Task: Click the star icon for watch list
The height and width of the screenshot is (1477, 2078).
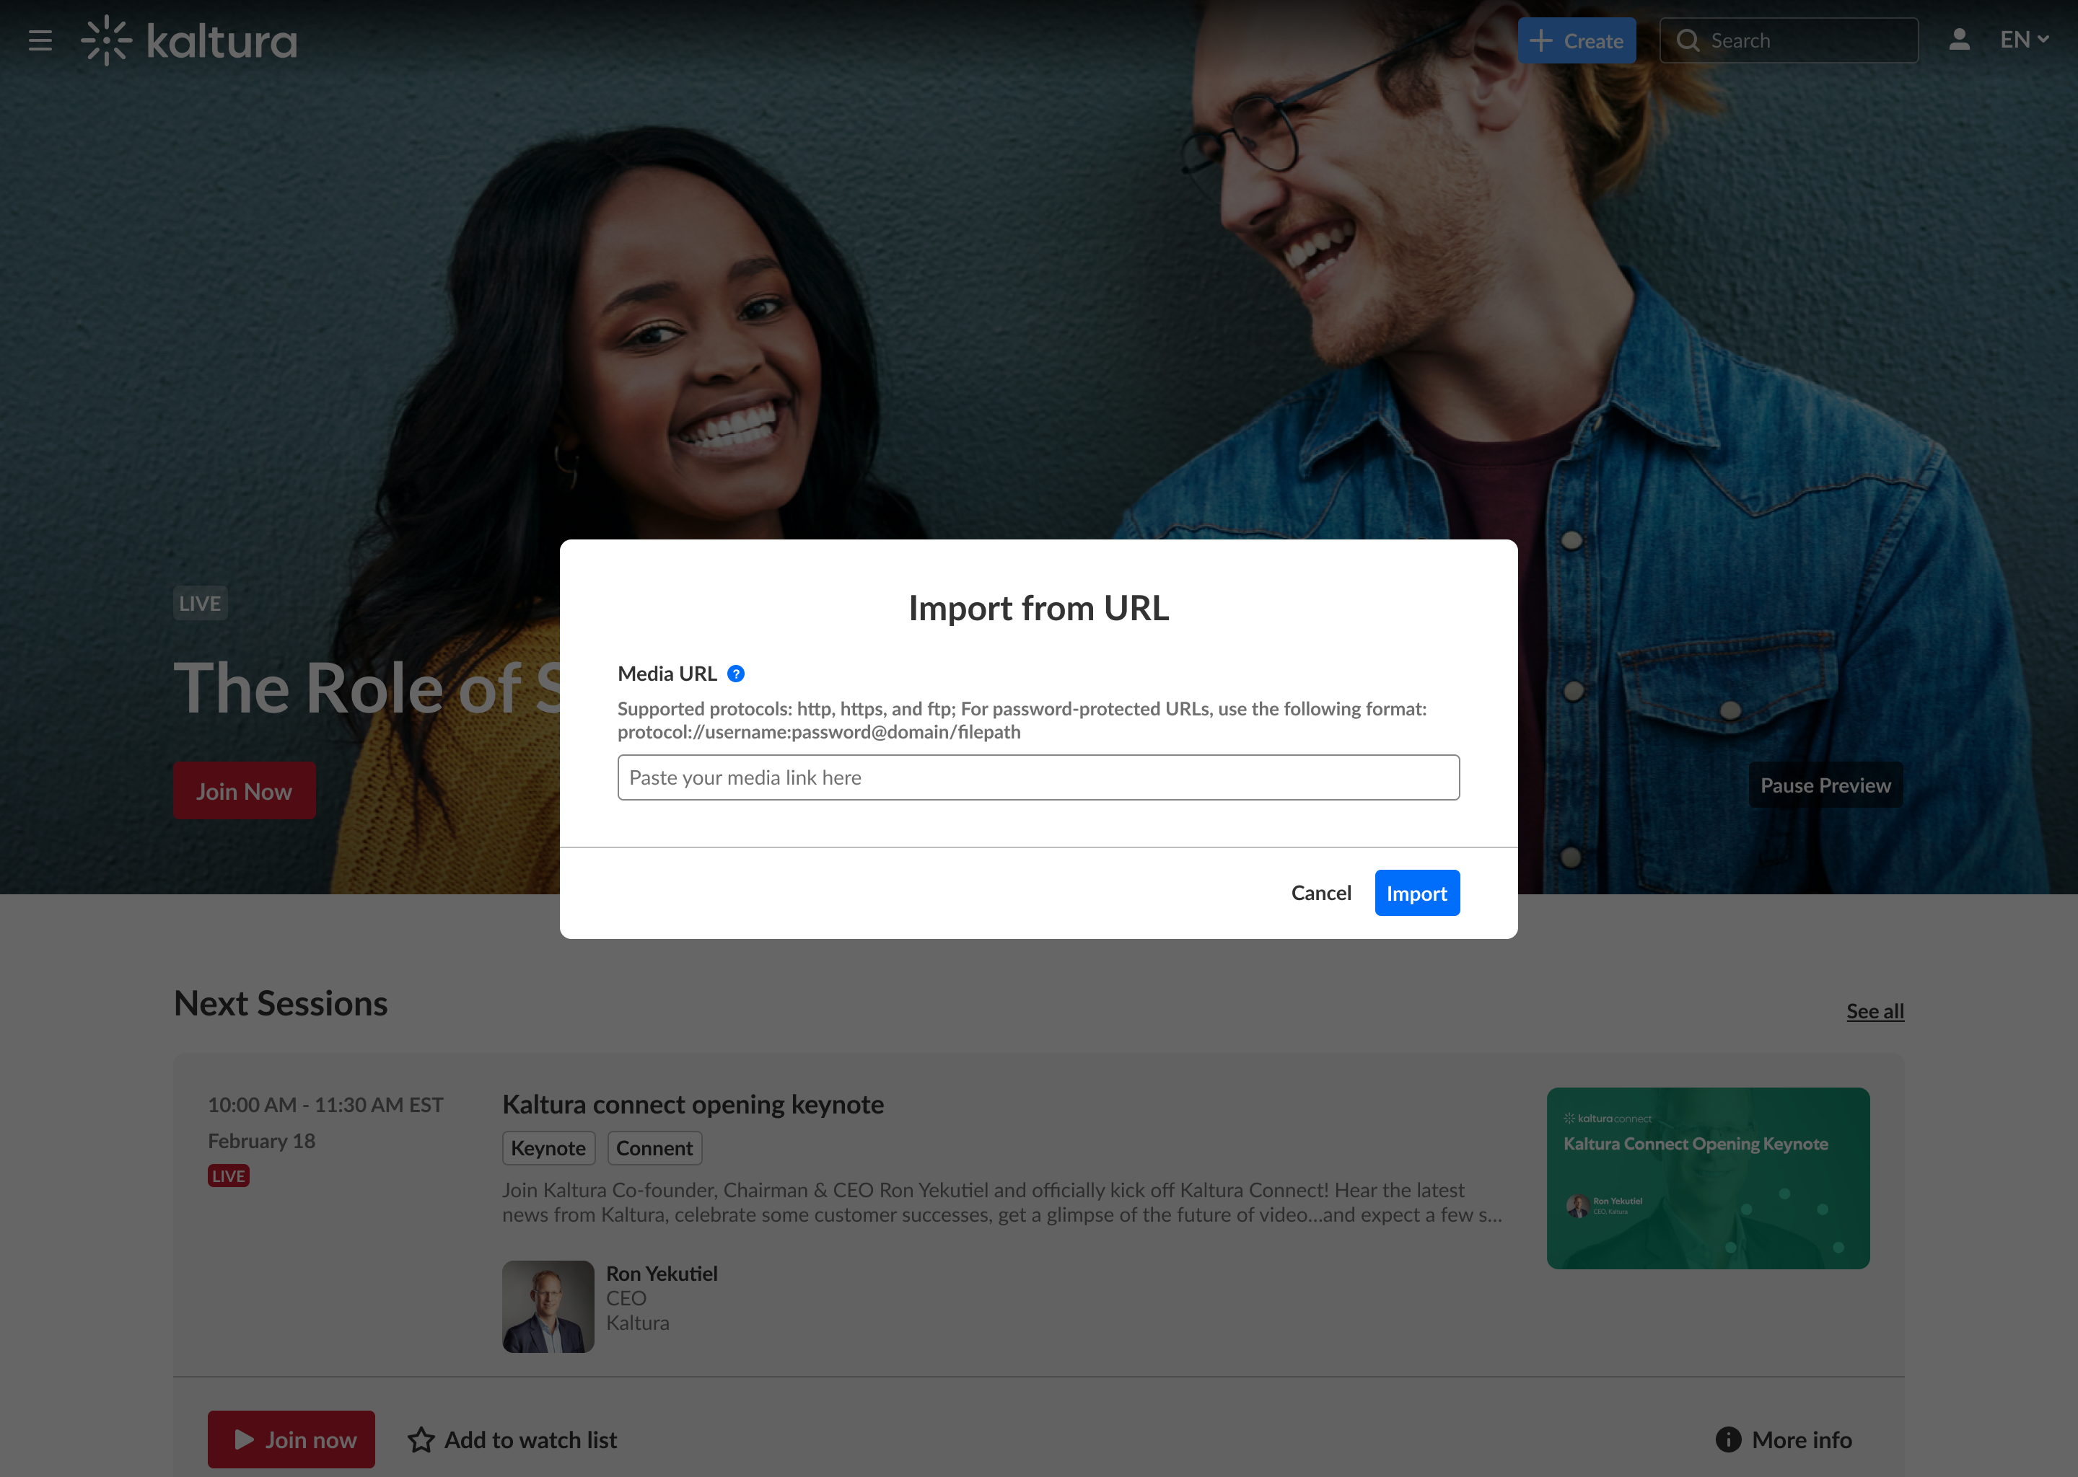Action: (x=421, y=1439)
